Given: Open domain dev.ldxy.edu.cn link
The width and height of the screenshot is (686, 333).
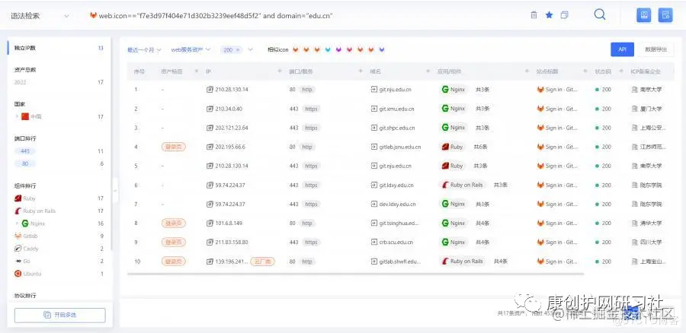Looking at the screenshot, I should click(397, 204).
